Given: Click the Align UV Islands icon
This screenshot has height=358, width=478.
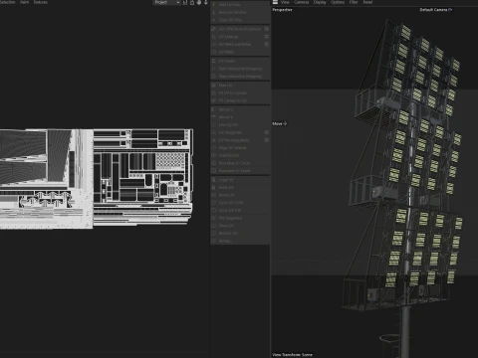Looking at the screenshot, I should click(214, 148).
